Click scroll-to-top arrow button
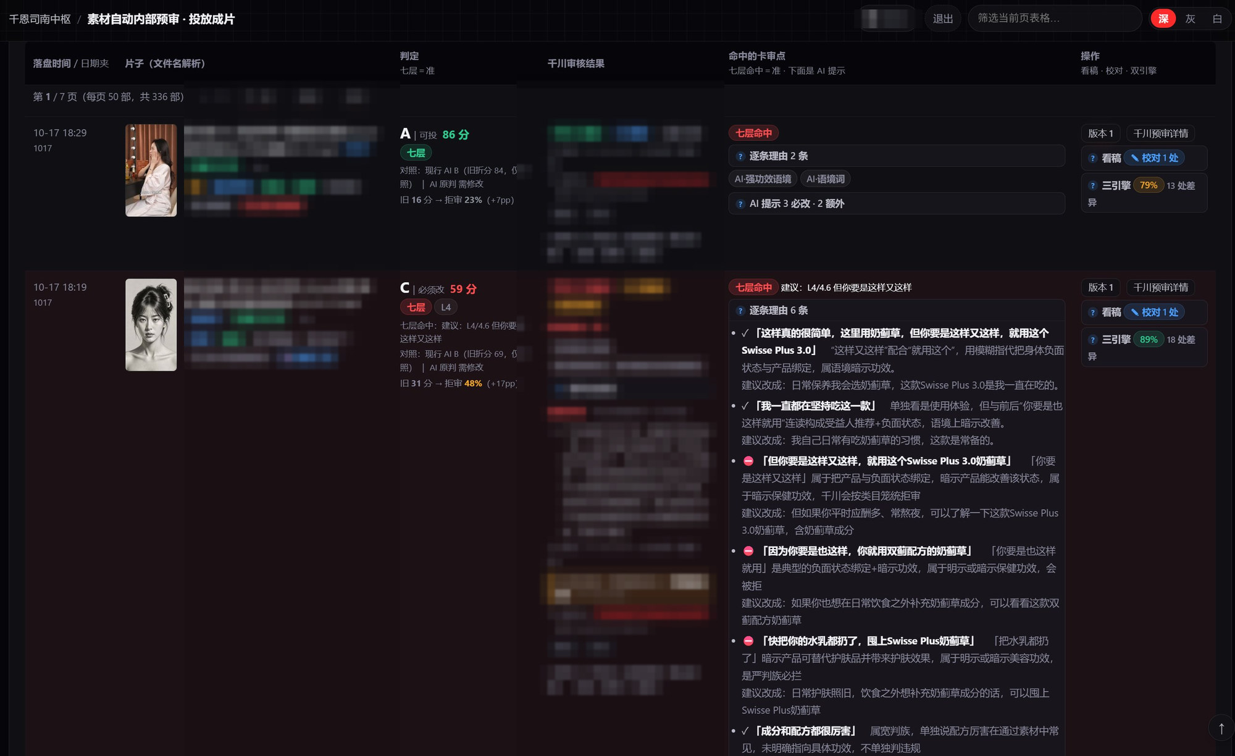The image size is (1235, 756). coord(1221,728)
